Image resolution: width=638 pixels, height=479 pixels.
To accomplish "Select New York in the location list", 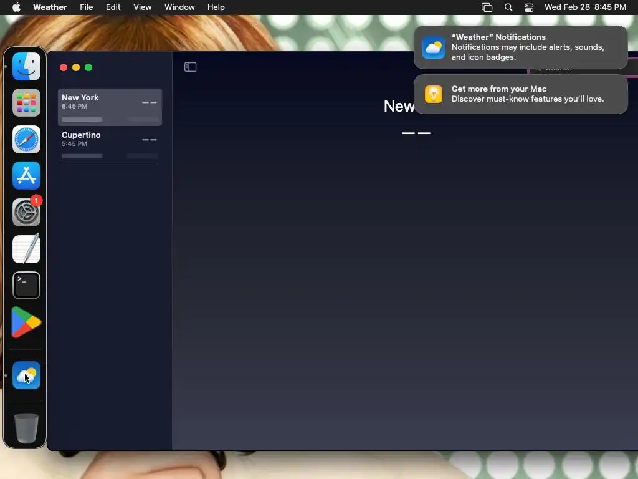I will click(x=110, y=107).
